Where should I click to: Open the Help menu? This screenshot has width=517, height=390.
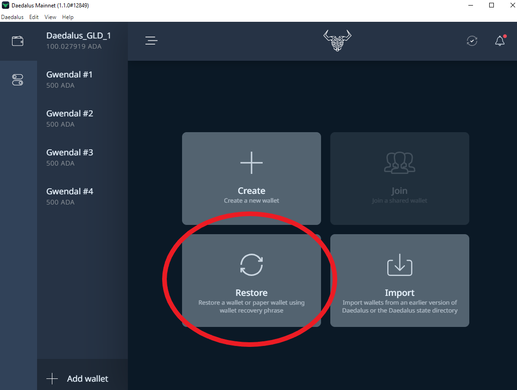click(x=68, y=17)
